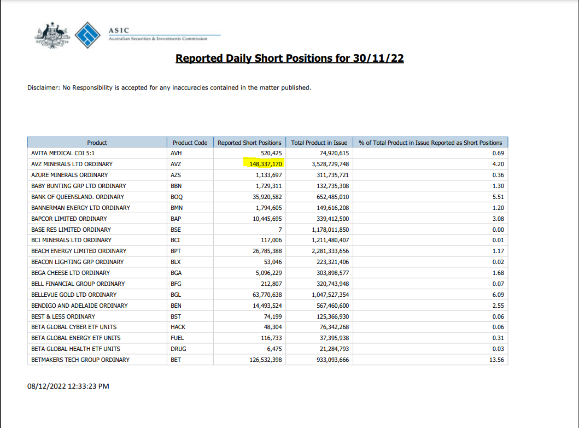579x428 pixels.
Task: Click the Reported Short Positions column header
Action: tap(249, 143)
